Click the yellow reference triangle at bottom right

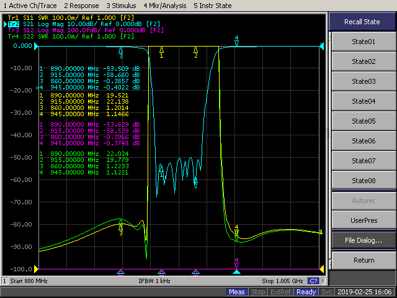click(322, 269)
